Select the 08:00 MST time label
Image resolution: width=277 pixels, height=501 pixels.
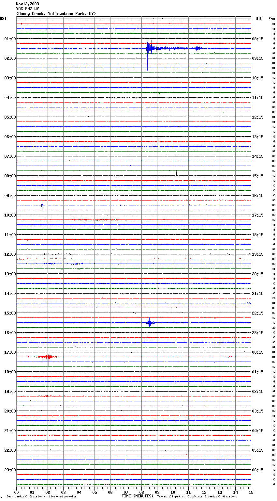click(x=10, y=176)
